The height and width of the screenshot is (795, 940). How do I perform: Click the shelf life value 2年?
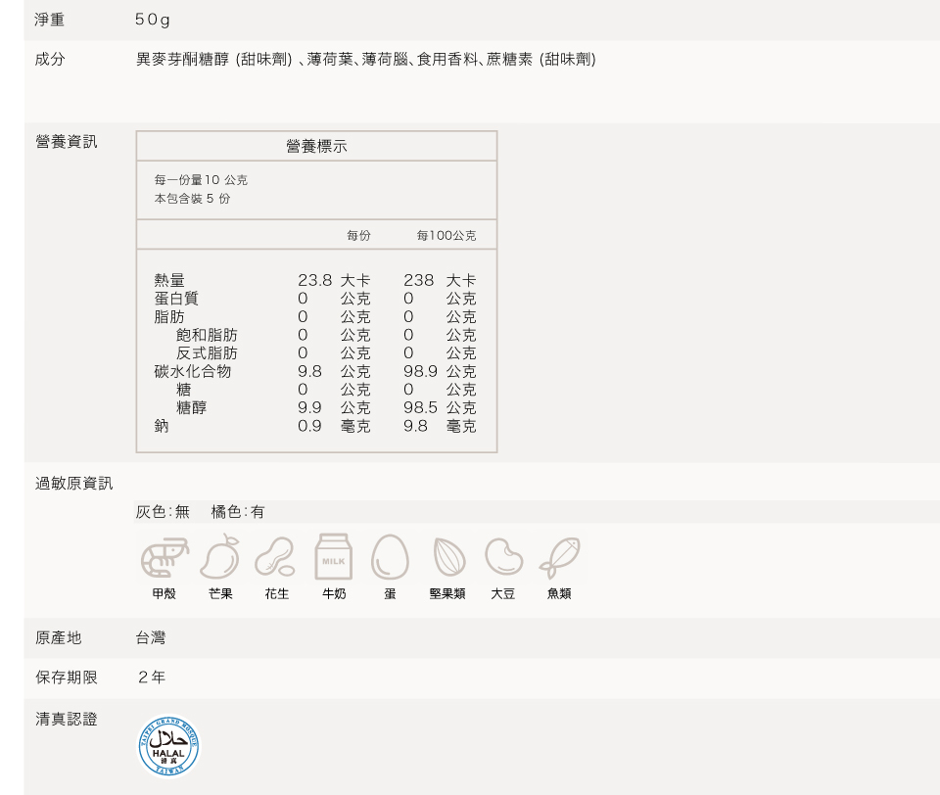(x=152, y=678)
